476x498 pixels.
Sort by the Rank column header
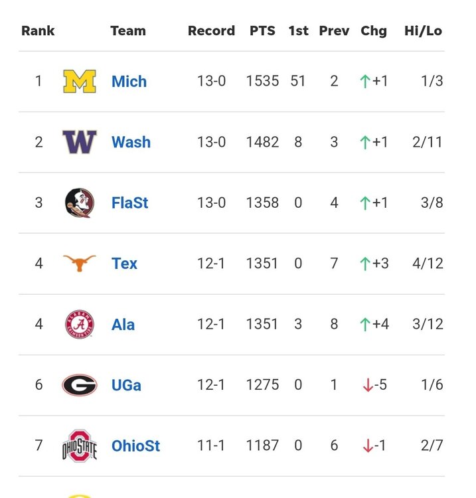pos(38,31)
